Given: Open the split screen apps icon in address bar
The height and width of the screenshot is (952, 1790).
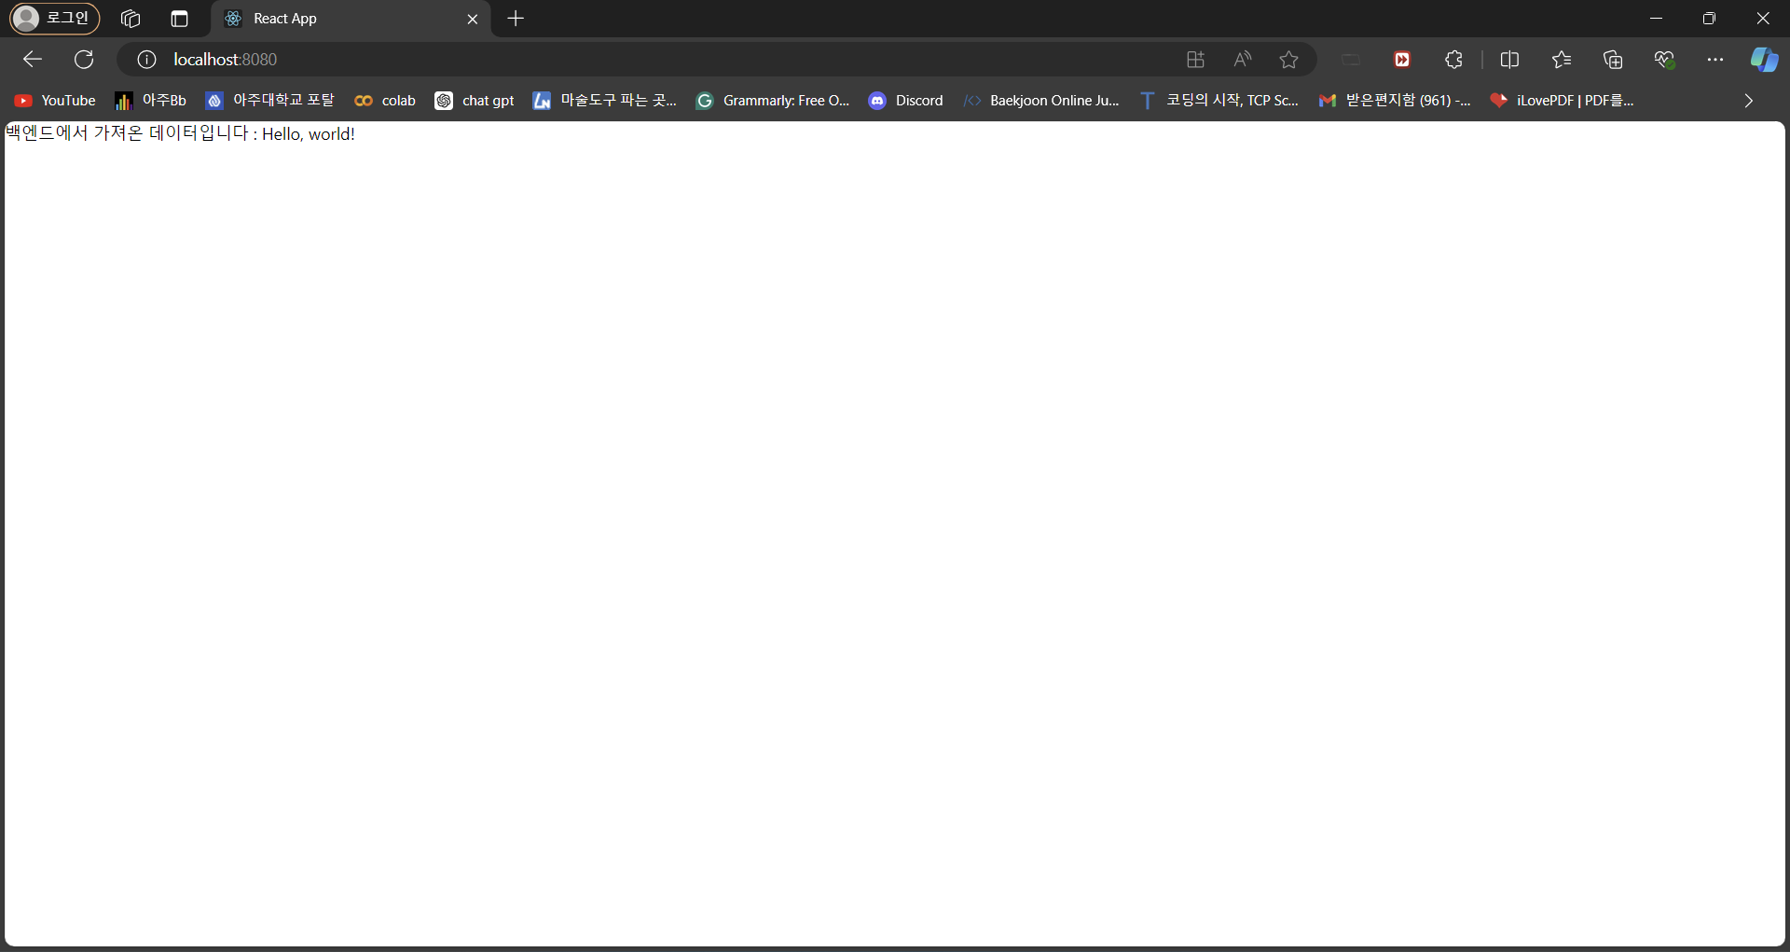Looking at the screenshot, I should coord(1195,60).
